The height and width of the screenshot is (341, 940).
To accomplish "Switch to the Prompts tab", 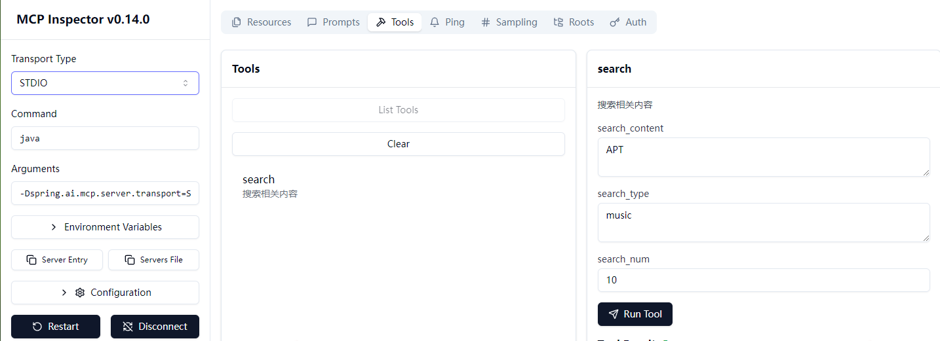I will 334,22.
